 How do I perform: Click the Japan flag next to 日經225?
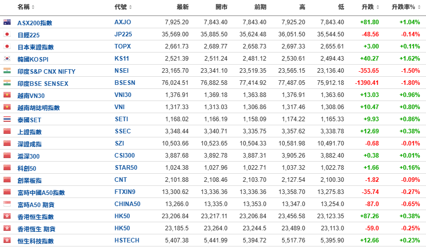[7, 34]
